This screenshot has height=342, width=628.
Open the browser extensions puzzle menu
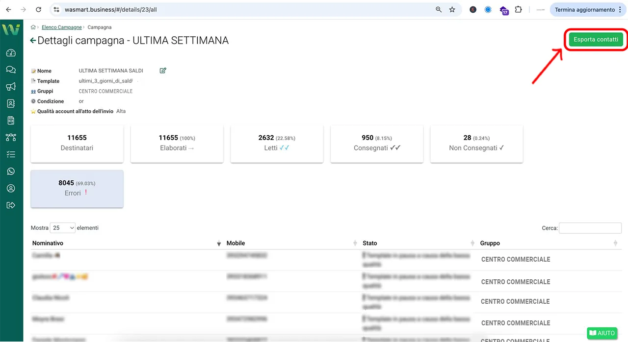pos(518,9)
